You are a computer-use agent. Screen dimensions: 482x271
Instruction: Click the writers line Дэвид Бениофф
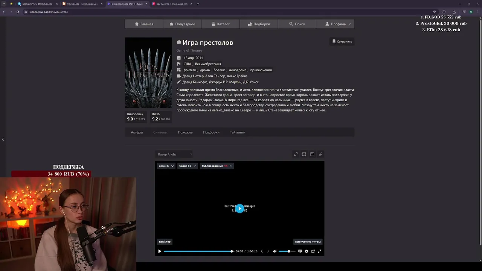pyautogui.click(x=220, y=82)
